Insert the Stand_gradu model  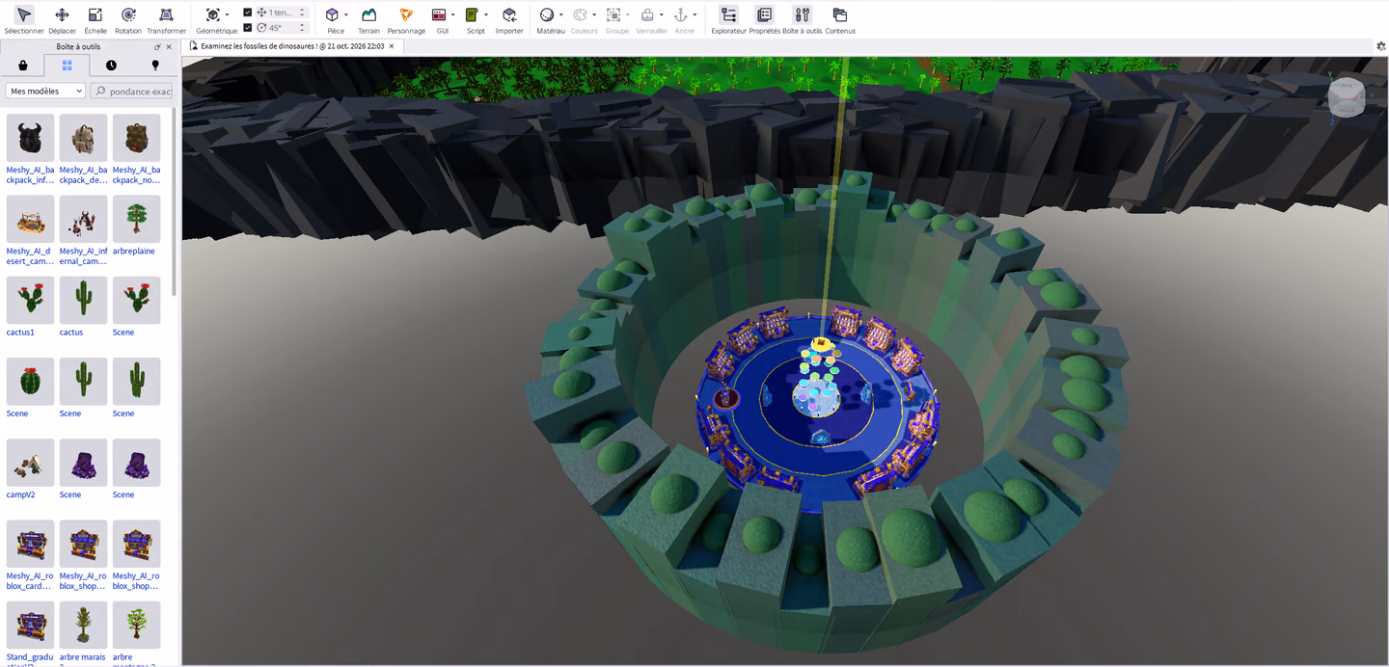click(x=30, y=624)
